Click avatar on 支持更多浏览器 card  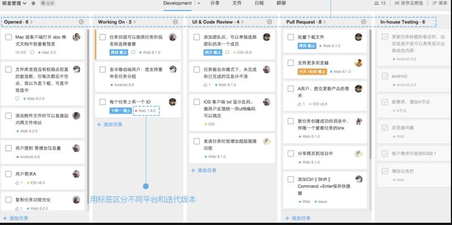[358, 63]
